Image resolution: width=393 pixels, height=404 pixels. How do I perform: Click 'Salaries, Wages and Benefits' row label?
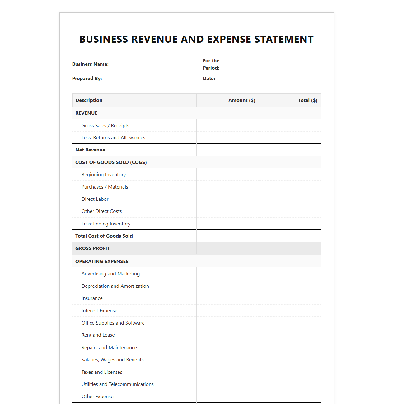pyautogui.click(x=113, y=360)
